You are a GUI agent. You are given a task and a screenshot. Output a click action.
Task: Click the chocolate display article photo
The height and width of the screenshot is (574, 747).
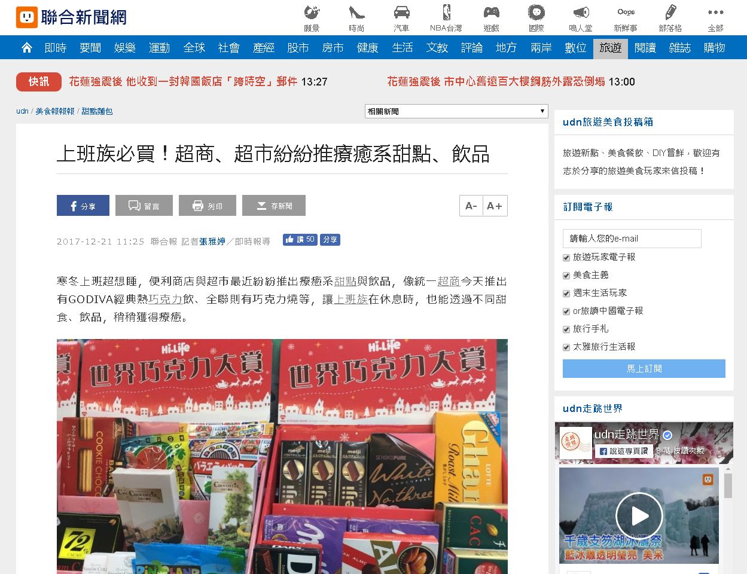pyautogui.click(x=282, y=456)
